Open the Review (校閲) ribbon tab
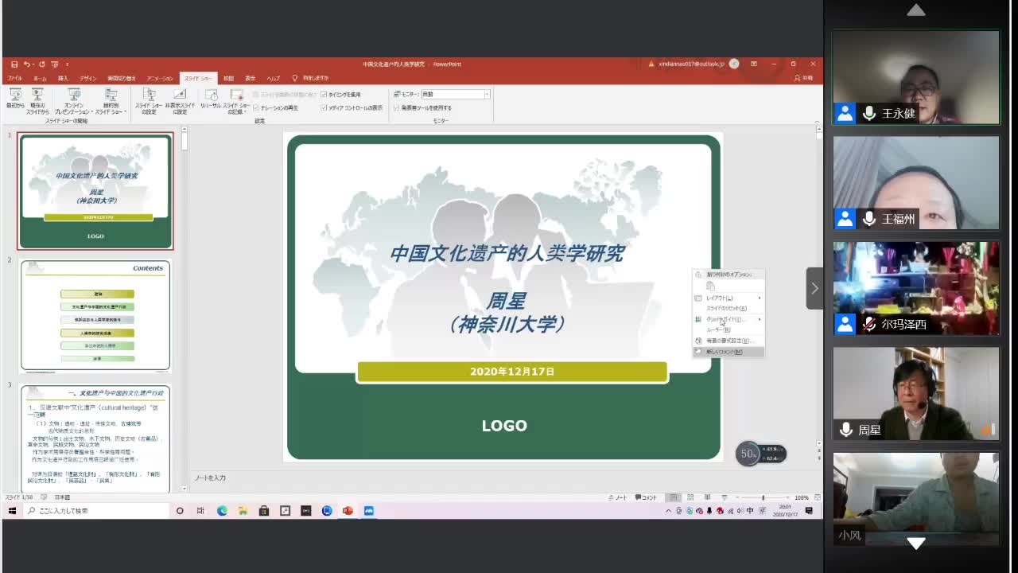This screenshot has height=573, width=1018. (228, 78)
